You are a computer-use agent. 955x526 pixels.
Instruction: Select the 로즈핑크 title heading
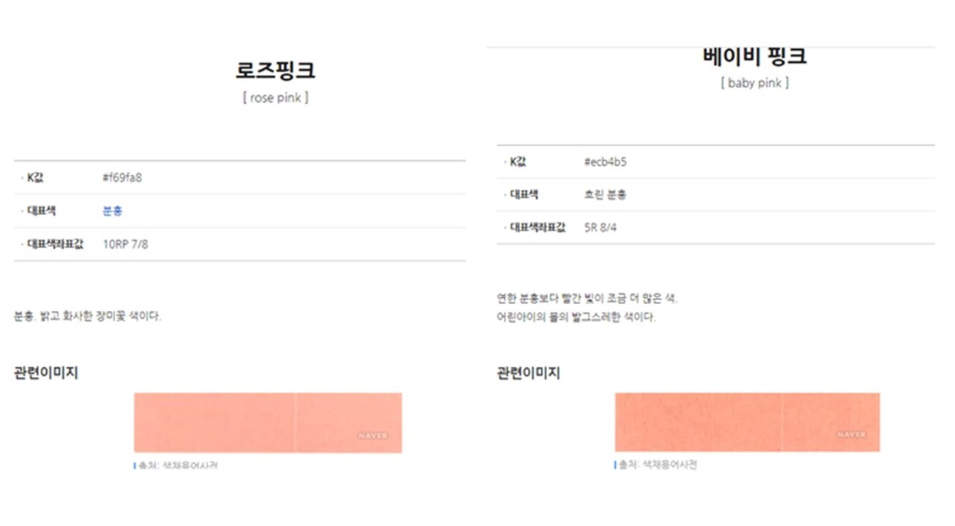(x=275, y=71)
